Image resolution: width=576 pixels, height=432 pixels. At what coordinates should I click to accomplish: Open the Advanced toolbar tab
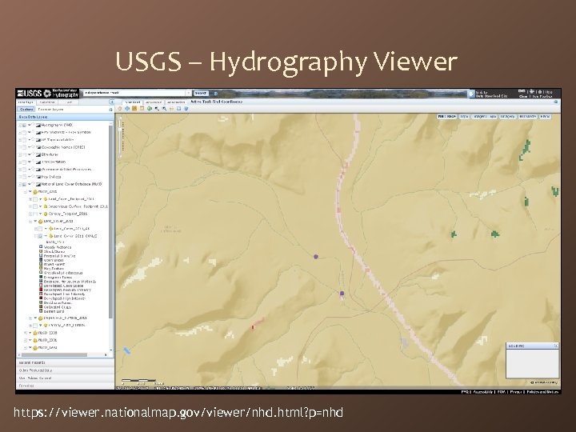[153, 102]
